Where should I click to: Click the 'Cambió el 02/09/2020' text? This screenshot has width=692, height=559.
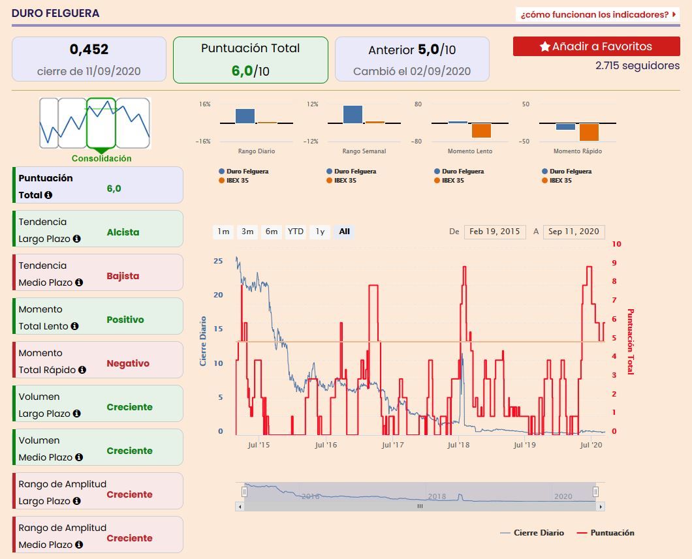(x=412, y=71)
